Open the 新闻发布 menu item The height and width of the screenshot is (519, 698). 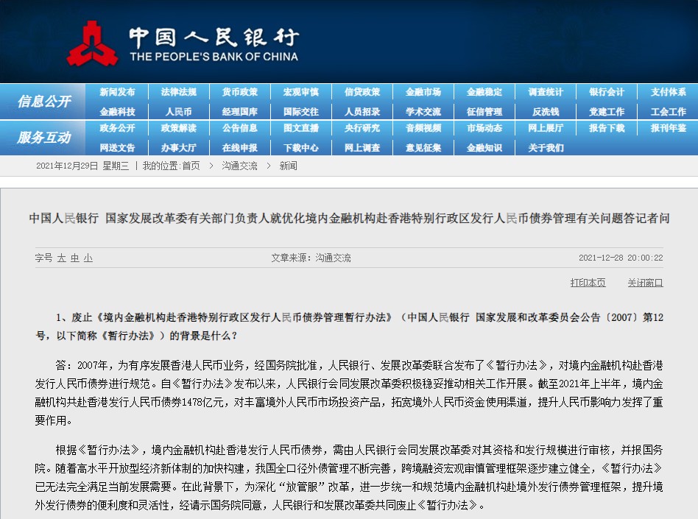(x=117, y=92)
